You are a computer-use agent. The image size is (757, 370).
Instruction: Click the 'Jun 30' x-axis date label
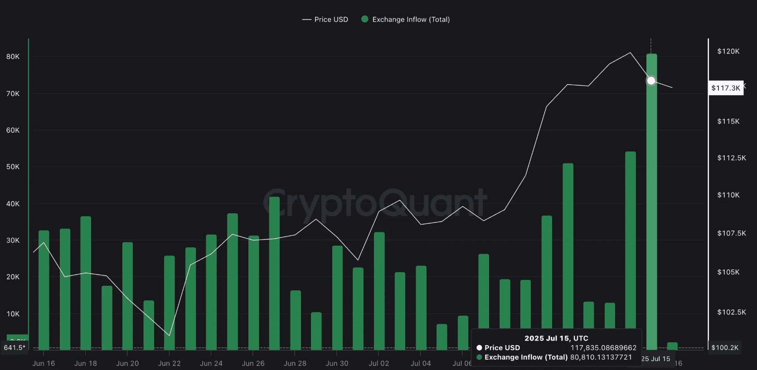click(x=337, y=363)
